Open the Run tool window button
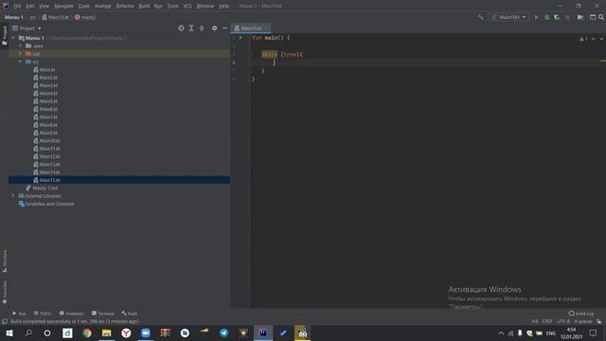Viewport: 606px width, 341px height. (19, 314)
